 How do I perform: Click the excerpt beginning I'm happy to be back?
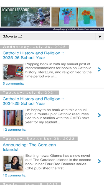[57, 116]
